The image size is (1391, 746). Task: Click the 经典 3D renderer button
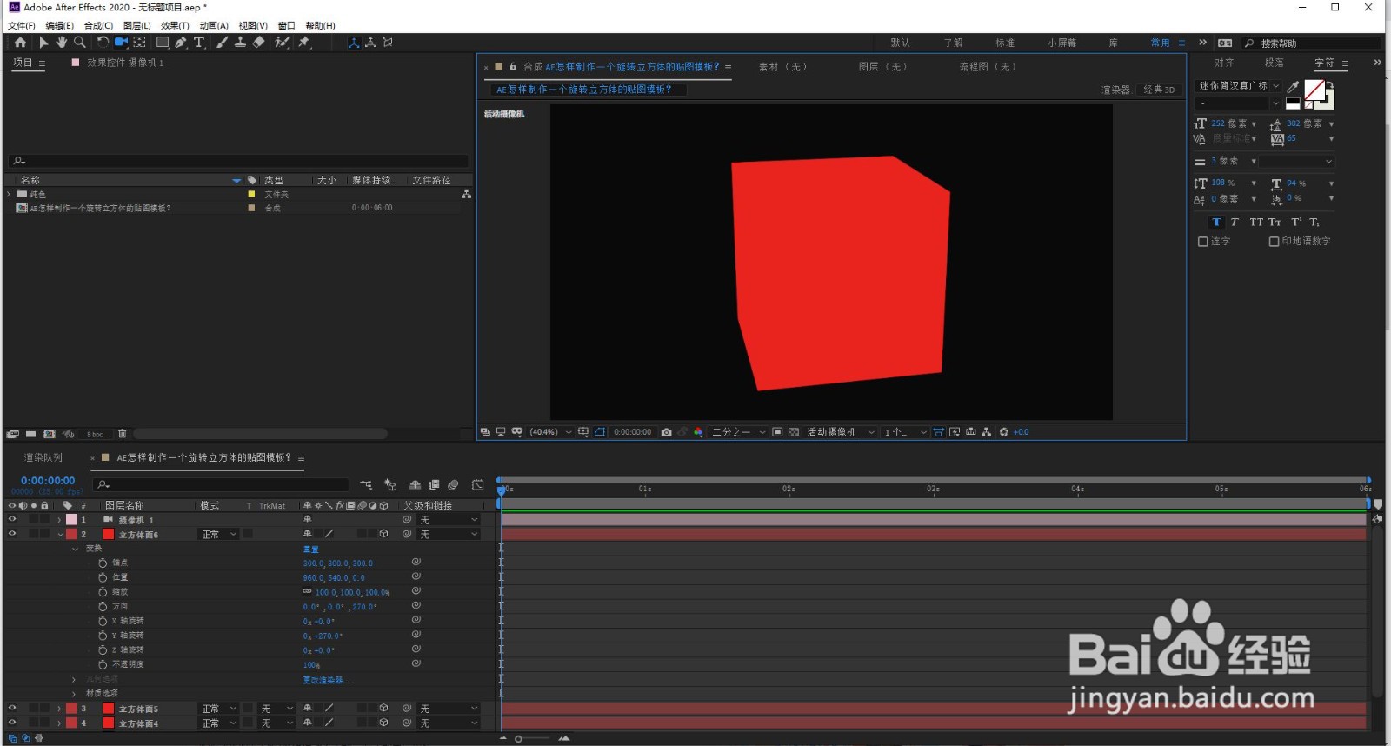1159,90
